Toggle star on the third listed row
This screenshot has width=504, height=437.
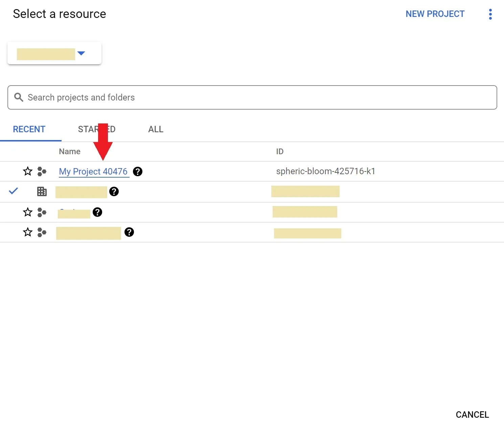coord(28,212)
